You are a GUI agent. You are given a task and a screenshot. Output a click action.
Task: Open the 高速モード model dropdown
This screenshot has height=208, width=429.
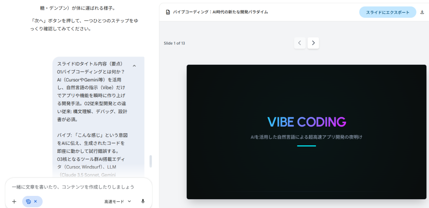coord(117,201)
